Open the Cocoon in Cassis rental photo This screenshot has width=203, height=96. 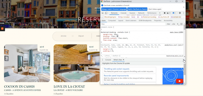point(27,63)
